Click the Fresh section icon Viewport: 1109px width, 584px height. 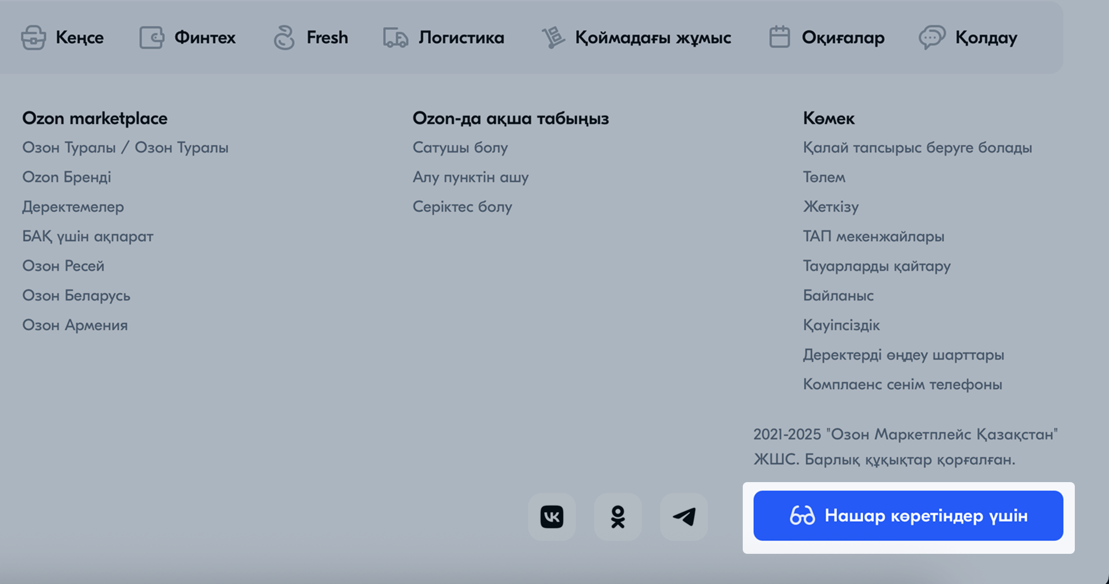284,38
